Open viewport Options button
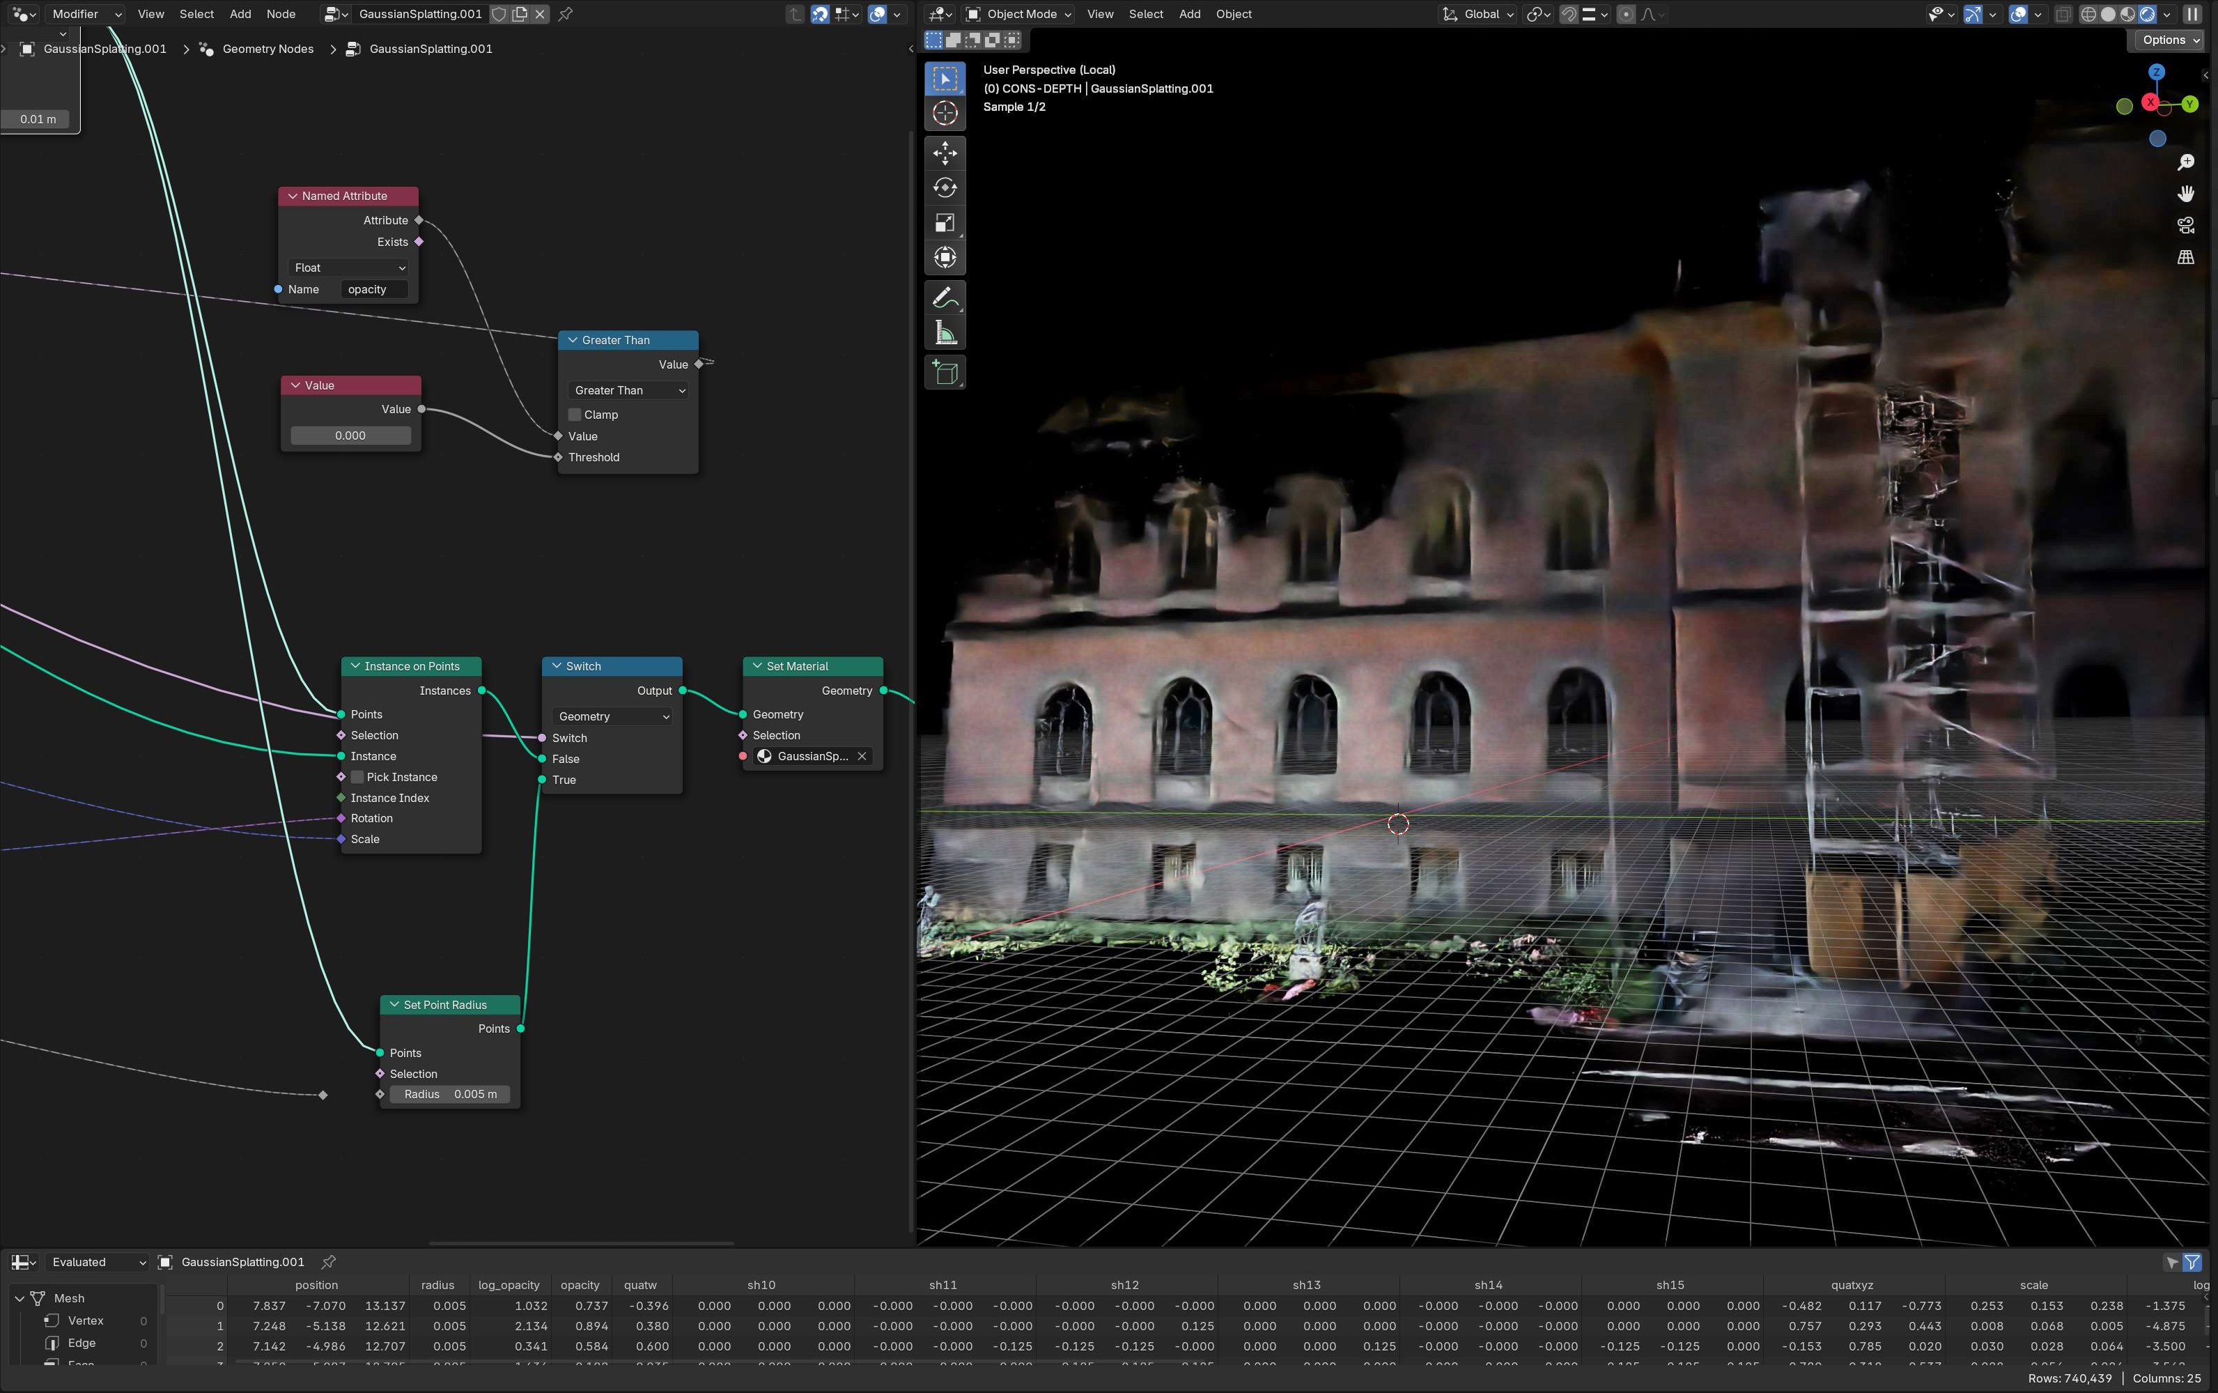Image resolution: width=2218 pixels, height=1393 pixels. tap(2169, 40)
